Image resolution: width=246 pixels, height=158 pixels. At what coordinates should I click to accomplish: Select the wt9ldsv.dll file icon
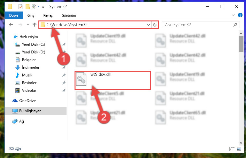point(81,79)
